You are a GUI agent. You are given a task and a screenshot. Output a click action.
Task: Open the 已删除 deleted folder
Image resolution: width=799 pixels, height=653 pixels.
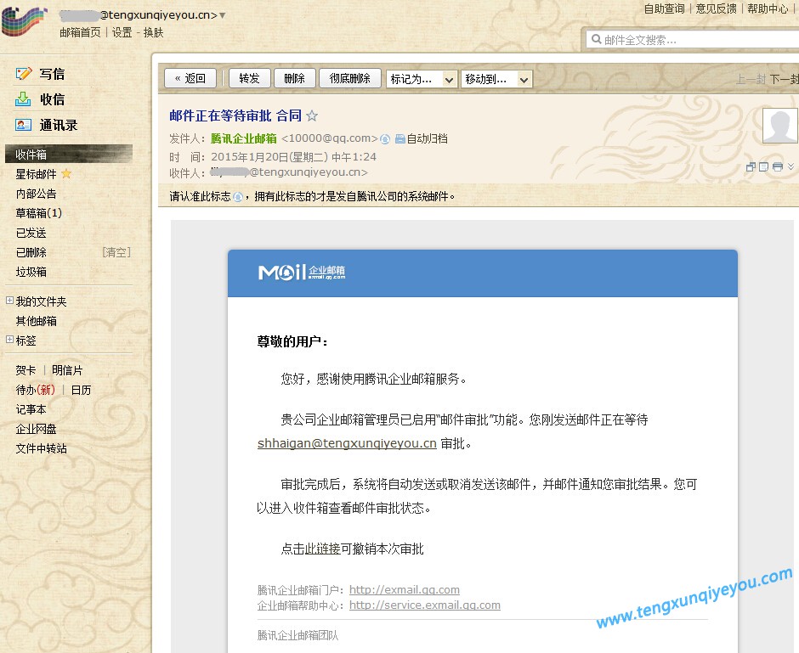click(31, 252)
